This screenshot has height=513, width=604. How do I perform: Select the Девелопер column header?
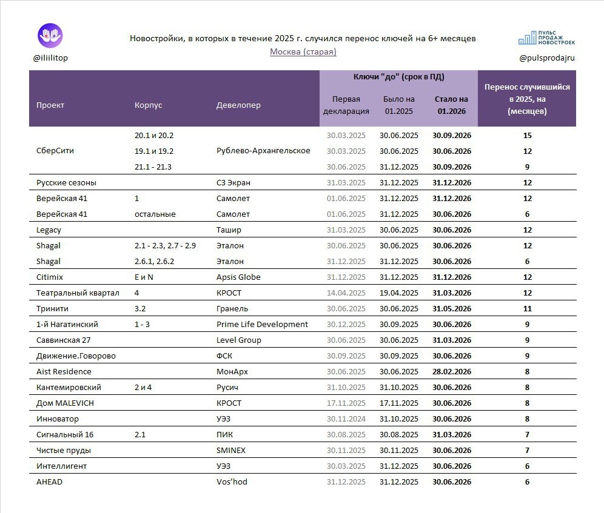click(x=238, y=105)
